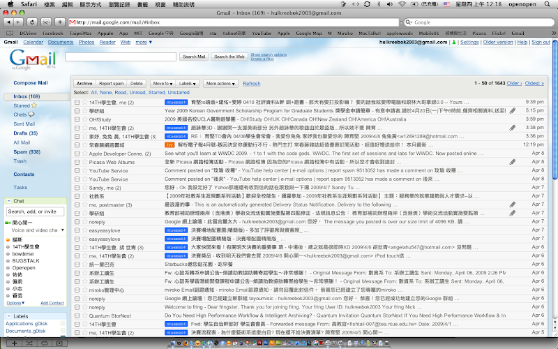Open the volume menu bar icon
This screenshot has width=558, height=349.
[390, 4]
